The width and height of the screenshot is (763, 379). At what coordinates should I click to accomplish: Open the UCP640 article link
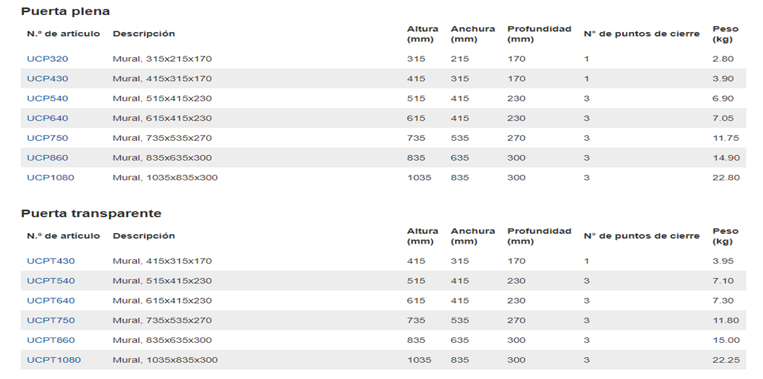tap(47, 118)
